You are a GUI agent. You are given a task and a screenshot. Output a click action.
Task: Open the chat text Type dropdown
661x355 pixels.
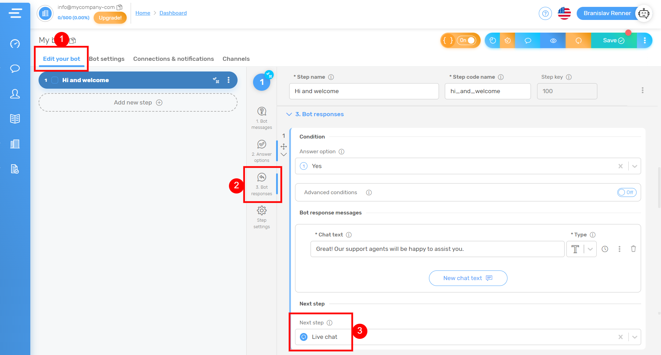coord(590,249)
